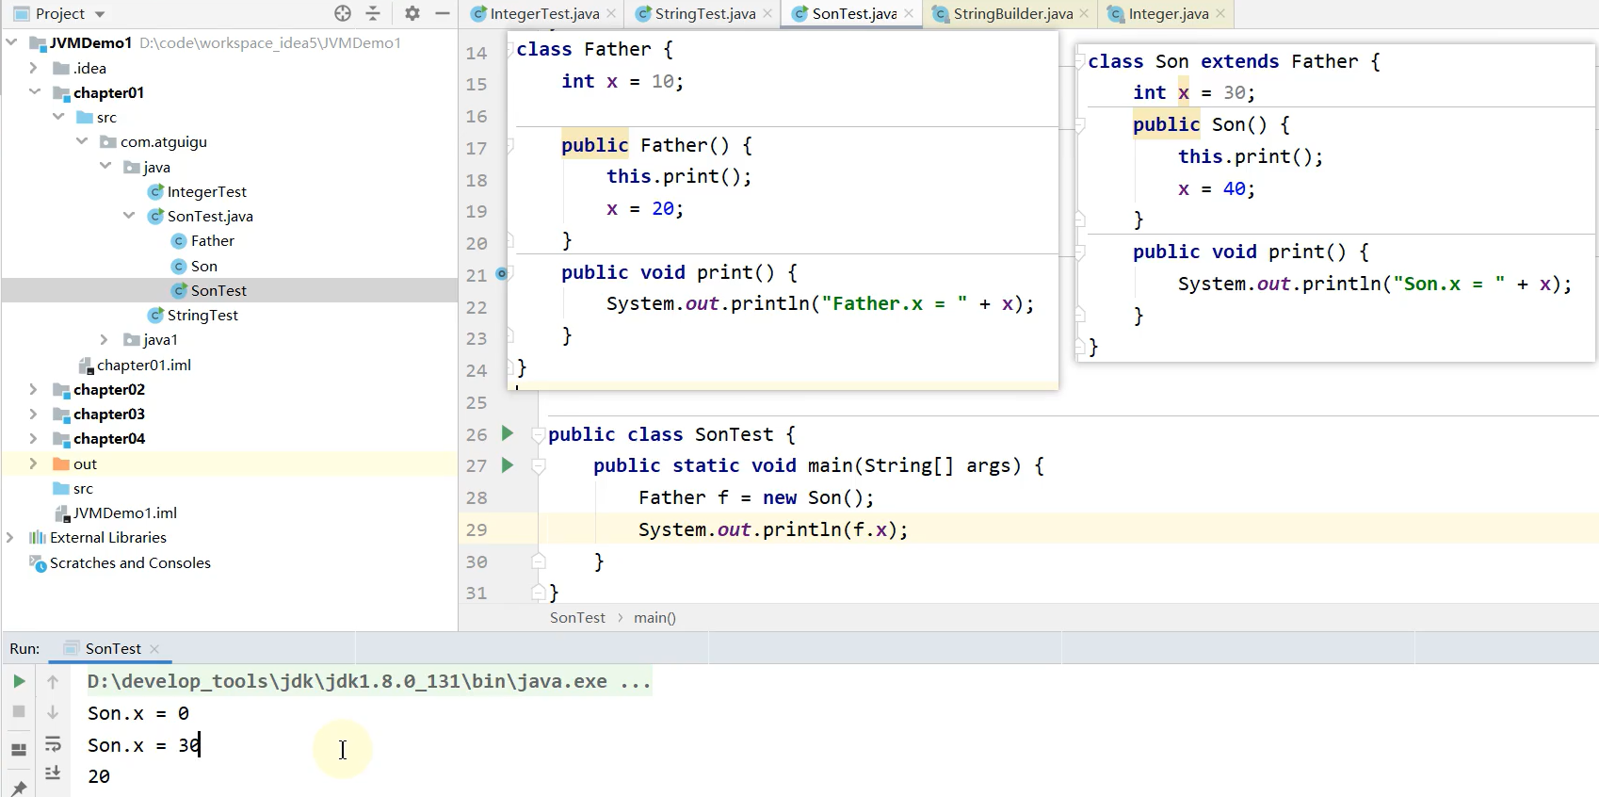The width and height of the screenshot is (1599, 797).
Task: Close the SonTest.java editor tab
Action: (x=909, y=13)
